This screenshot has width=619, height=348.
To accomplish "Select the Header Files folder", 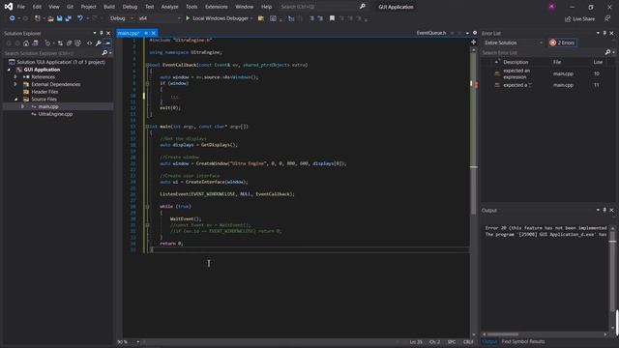I will coord(44,92).
